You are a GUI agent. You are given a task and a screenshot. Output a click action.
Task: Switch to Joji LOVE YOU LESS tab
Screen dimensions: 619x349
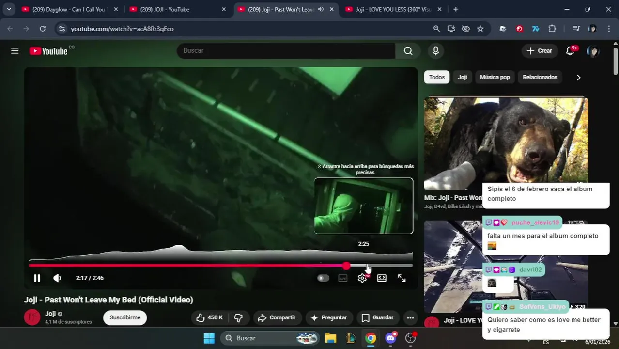coord(392,9)
